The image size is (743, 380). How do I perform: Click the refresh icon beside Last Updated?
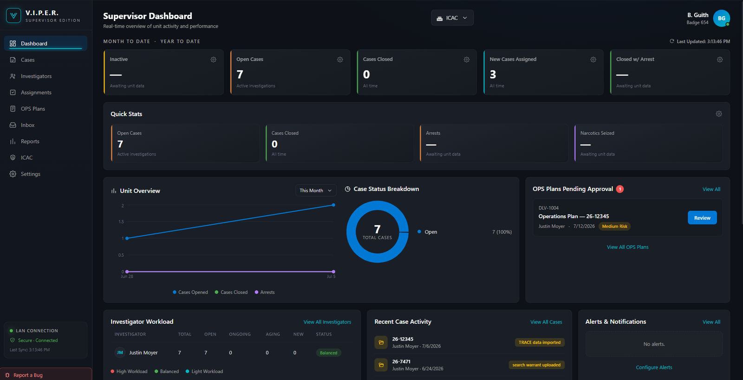(671, 41)
